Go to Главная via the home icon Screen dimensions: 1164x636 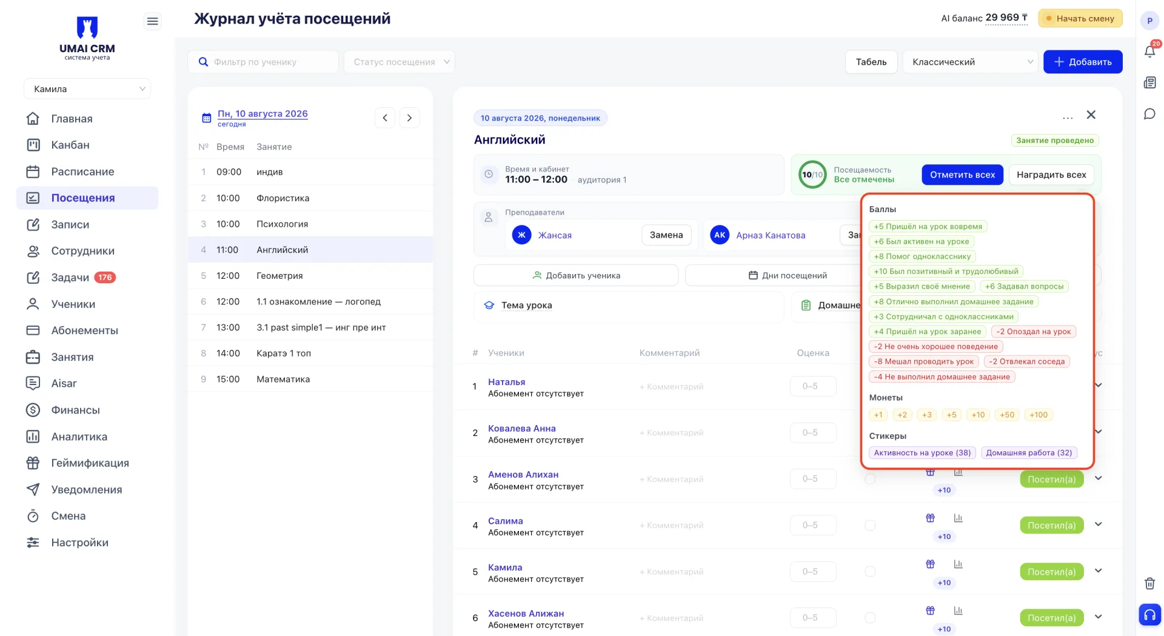click(x=33, y=118)
